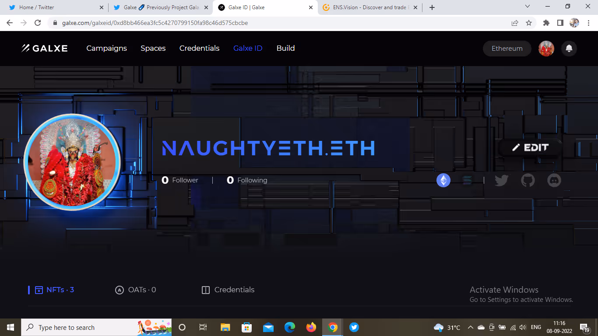Open the Spaces navigation item
Image resolution: width=598 pixels, height=336 pixels.
pos(153,48)
